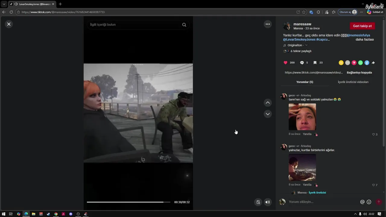This screenshot has width=386, height=217.
Task: Send to friends via the red paper-plane icon
Action: pos(354,63)
